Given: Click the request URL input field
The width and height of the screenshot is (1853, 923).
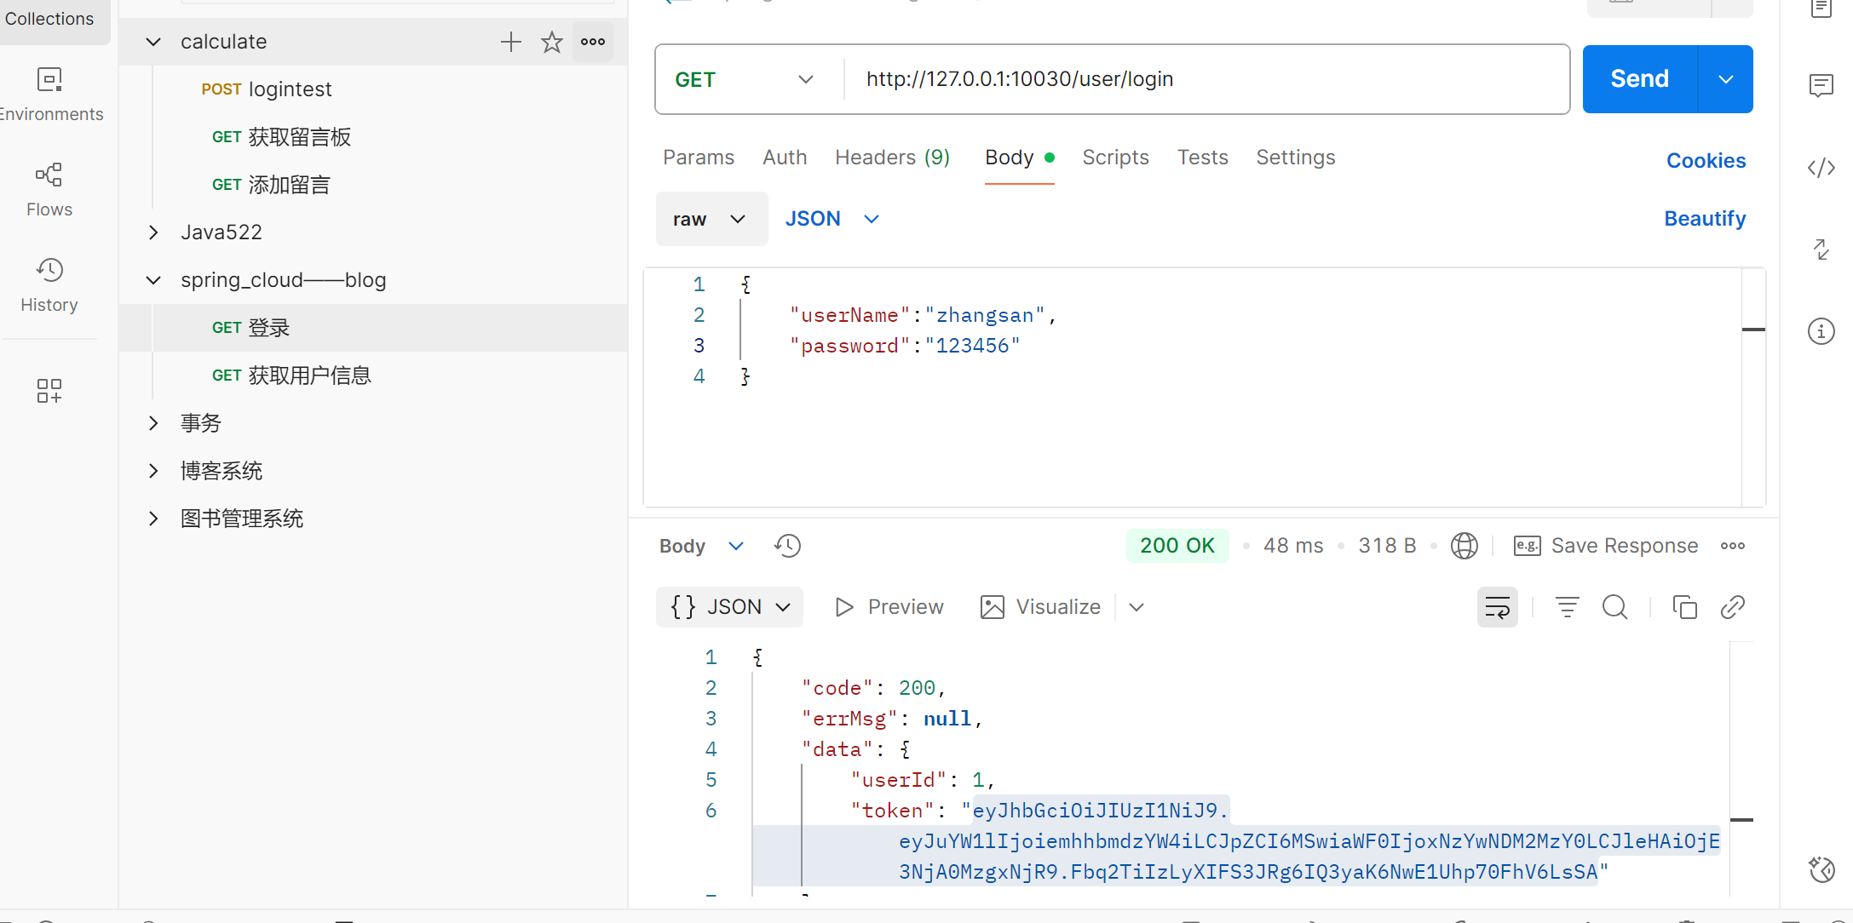Looking at the screenshot, I should pos(1193,79).
